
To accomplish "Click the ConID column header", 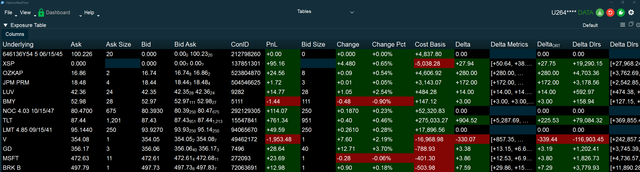I will (240, 44).
